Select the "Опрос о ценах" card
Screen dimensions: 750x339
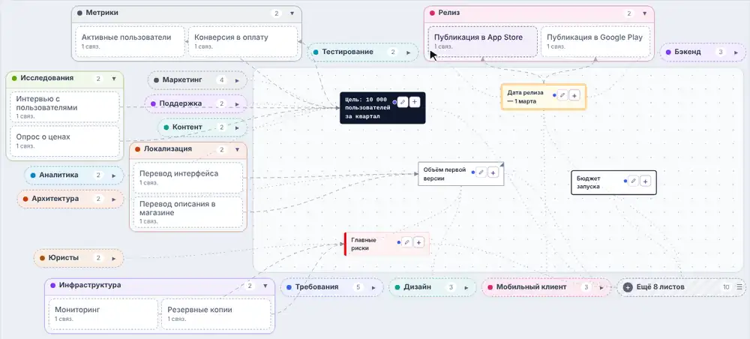pyautogui.click(x=64, y=141)
